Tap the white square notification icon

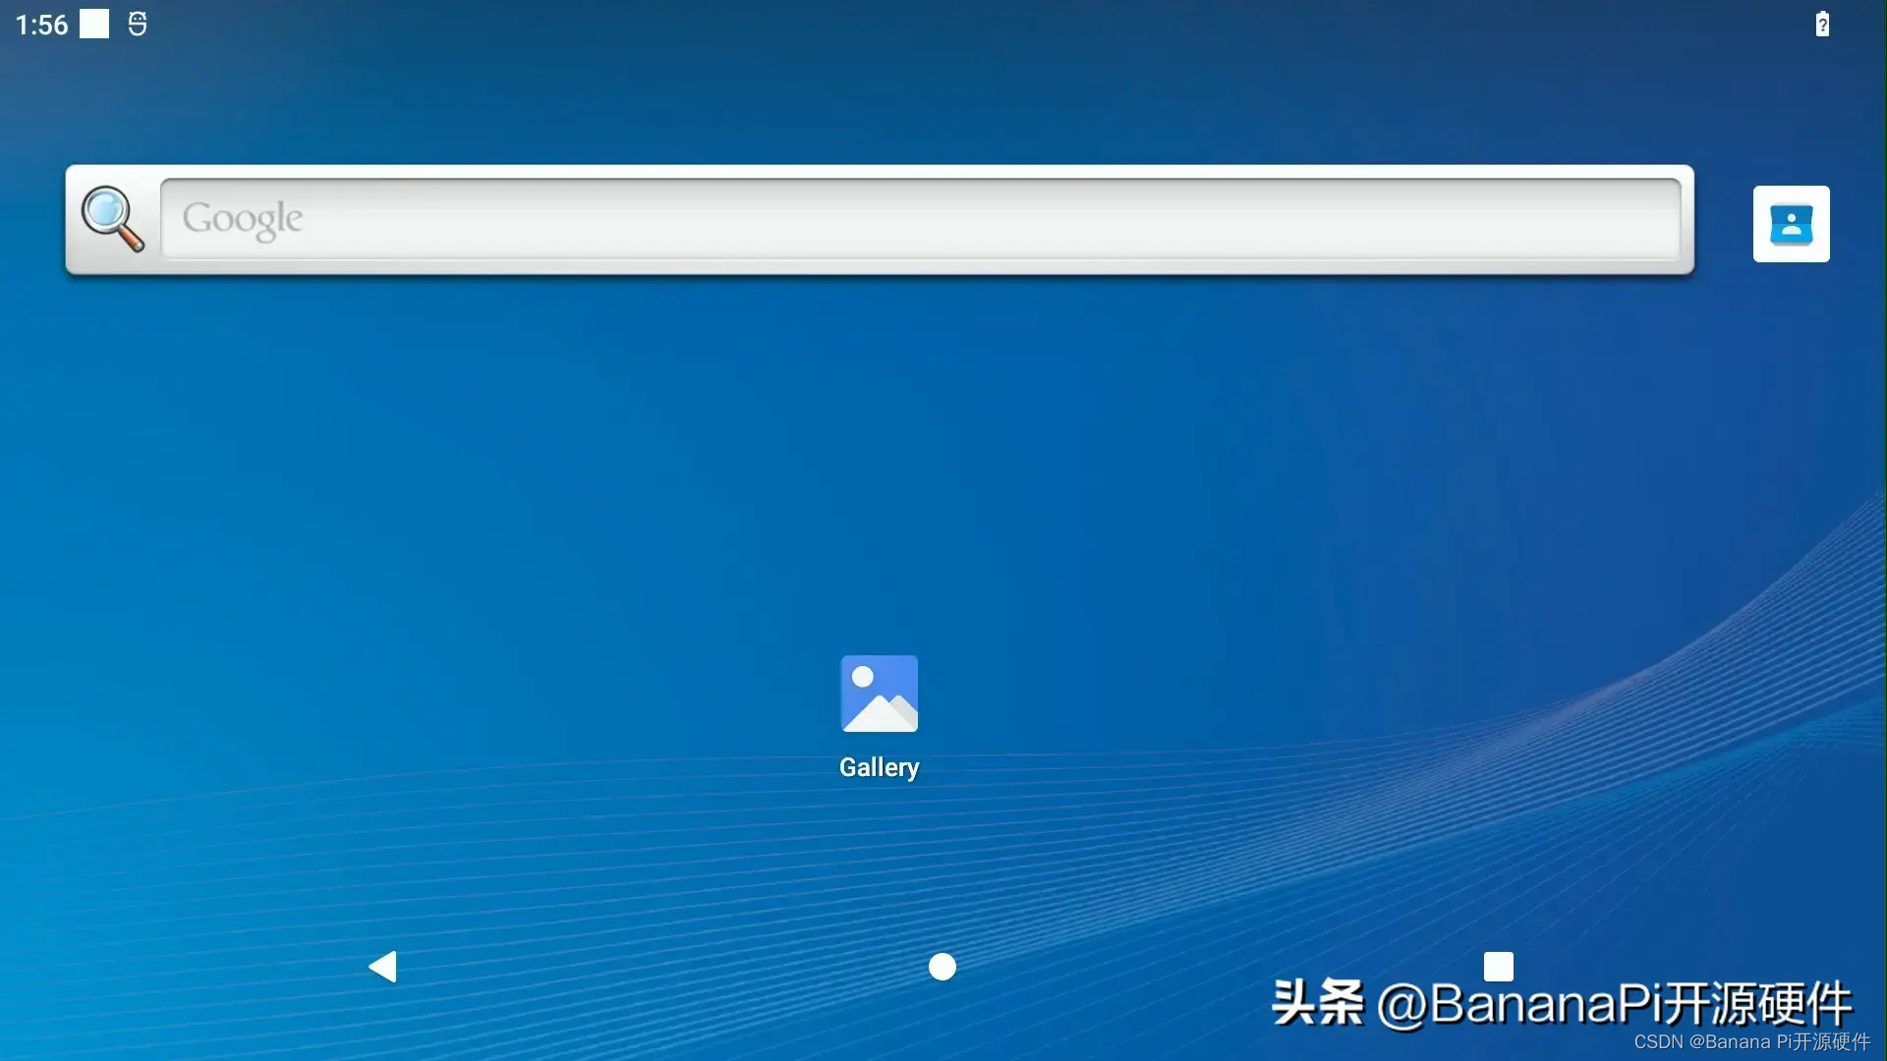[x=94, y=25]
